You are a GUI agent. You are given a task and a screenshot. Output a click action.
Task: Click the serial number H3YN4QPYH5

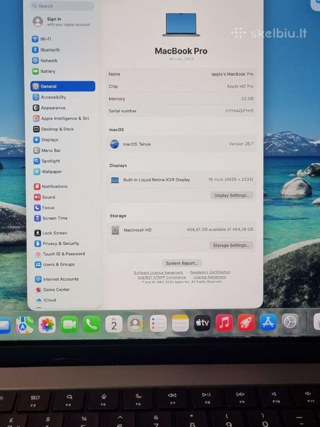pyautogui.click(x=239, y=111)
